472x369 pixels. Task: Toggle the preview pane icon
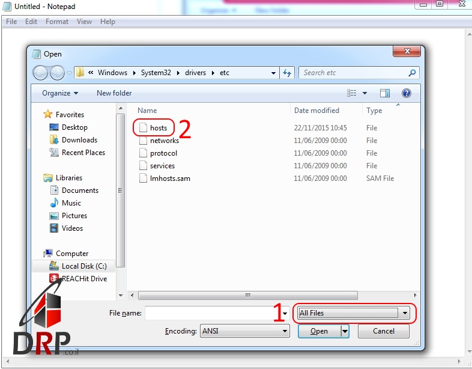[385, 93]
